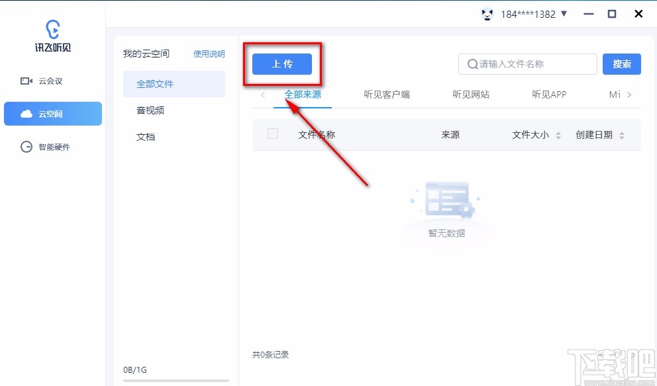The image size is (657, 386).
Task: Click the 文件名称 column header
Action: pos(317,135)
